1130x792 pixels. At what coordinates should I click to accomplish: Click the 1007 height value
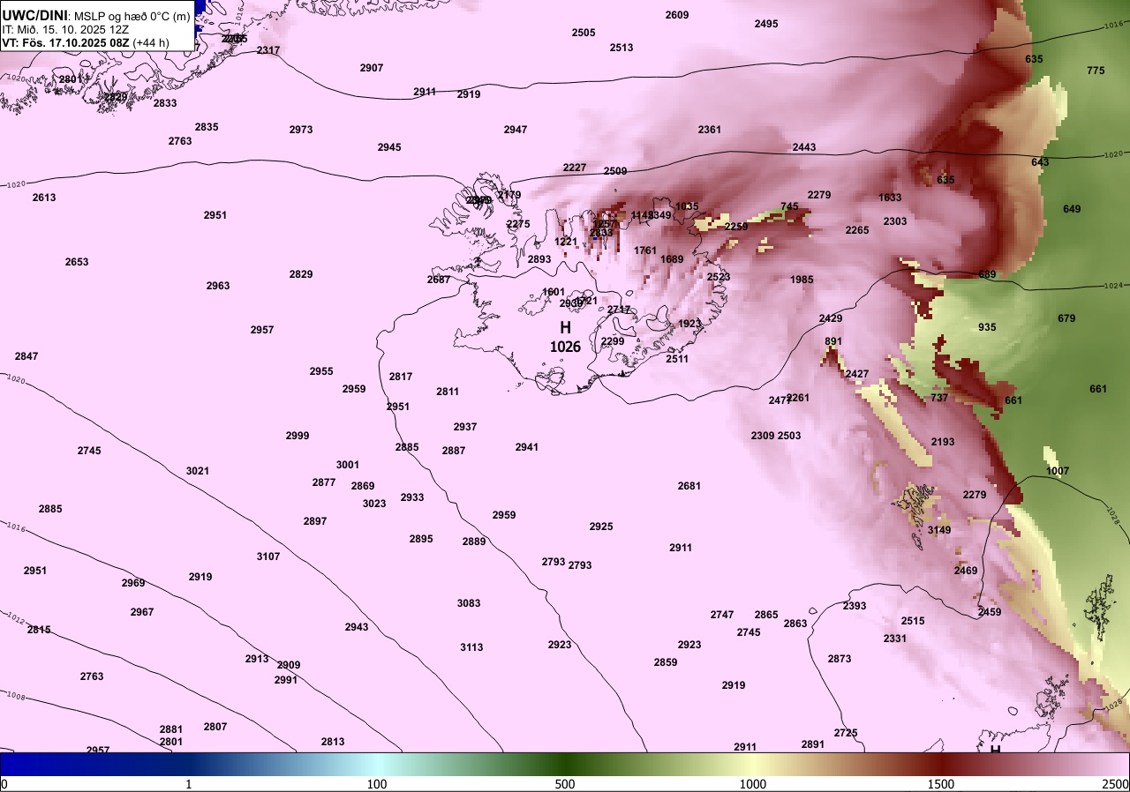click(x=1058, y=471)
